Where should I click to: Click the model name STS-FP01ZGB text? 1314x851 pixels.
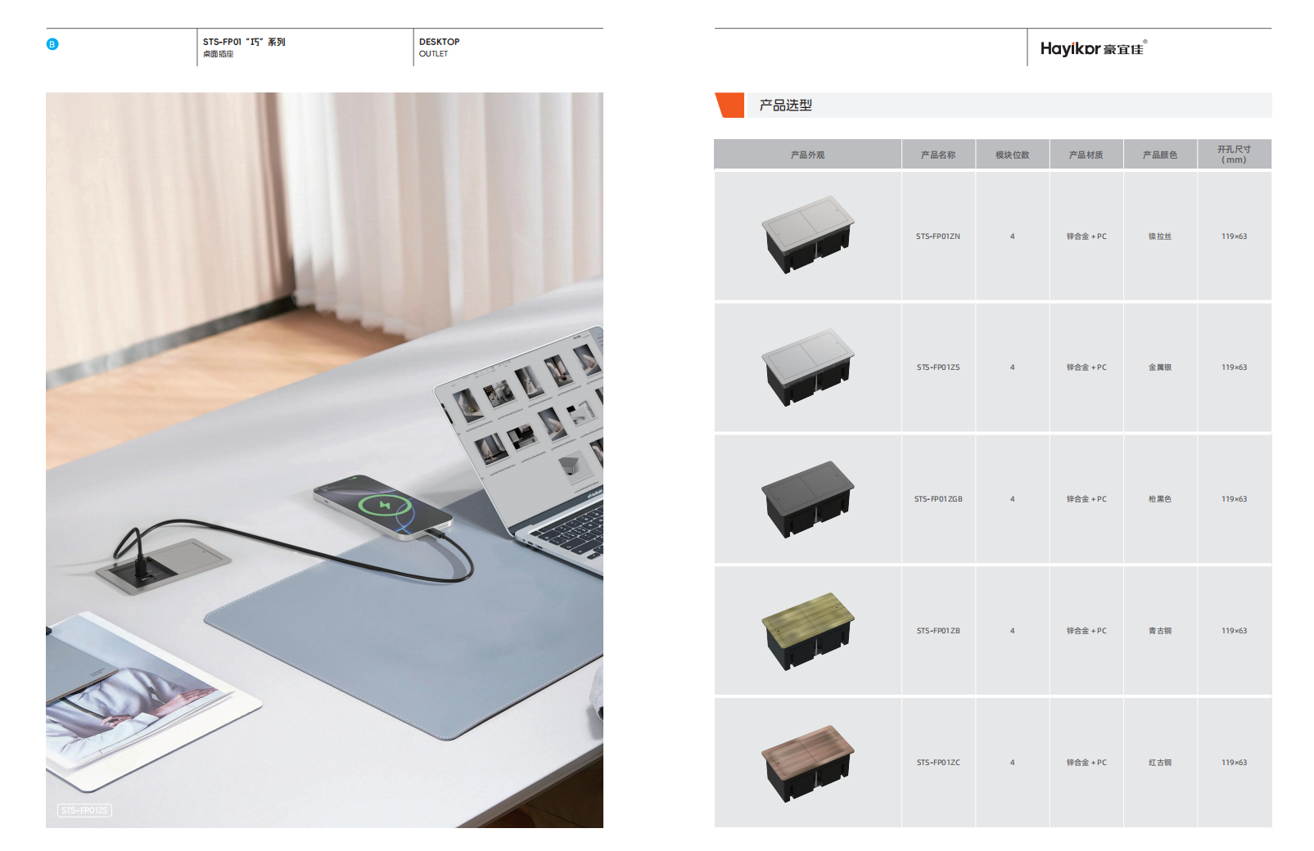pyautogui.click(x=938, y=499)
